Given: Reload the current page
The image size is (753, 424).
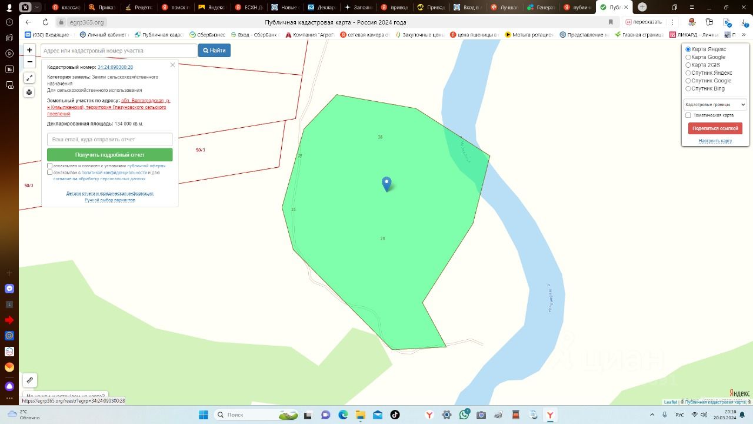Looking at the screenshot, I should (x=45, y=22).
